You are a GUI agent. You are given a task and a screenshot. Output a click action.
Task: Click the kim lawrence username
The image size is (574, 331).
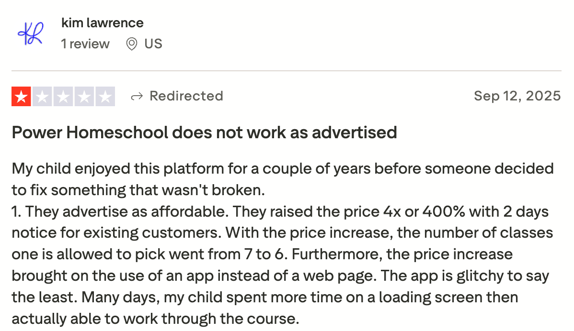[x=102, y=22]
